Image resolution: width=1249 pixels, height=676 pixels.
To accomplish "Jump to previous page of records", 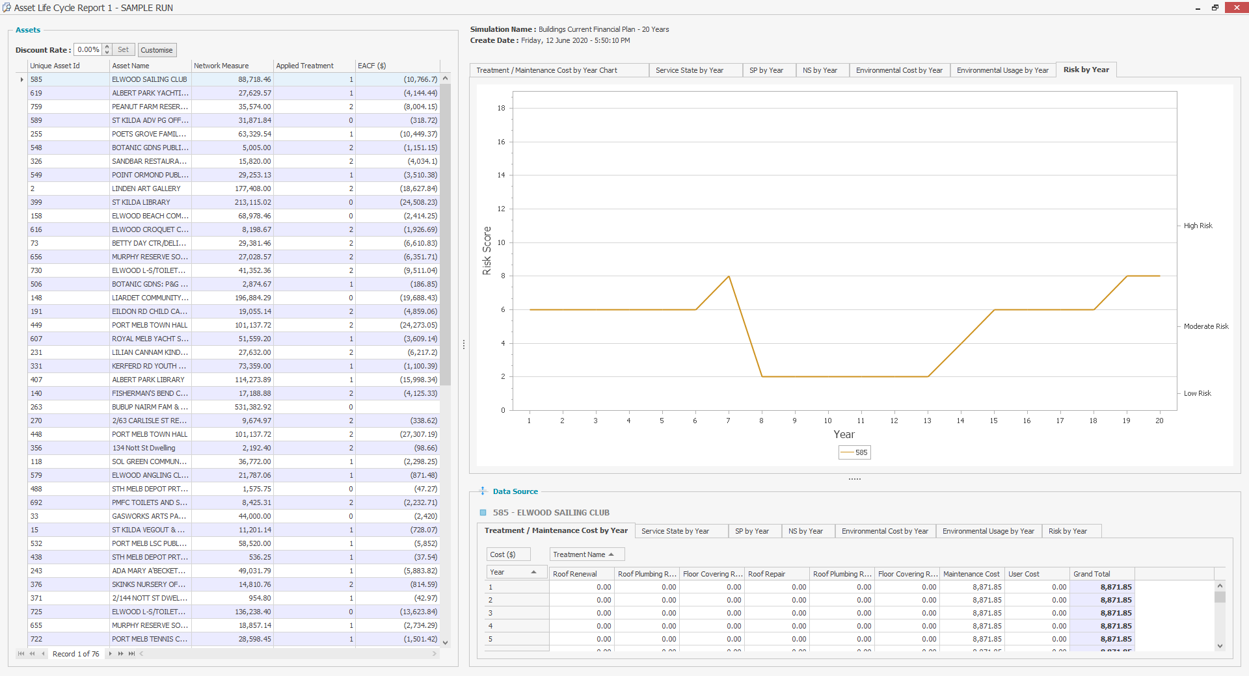I will (x=32, y=654).
